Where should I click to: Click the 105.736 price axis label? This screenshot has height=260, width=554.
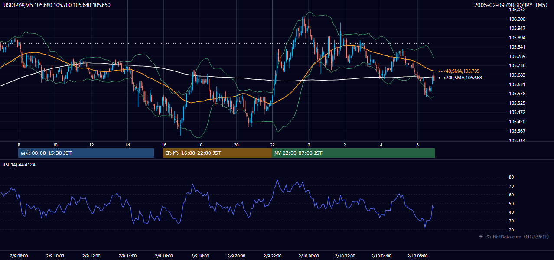517,65
